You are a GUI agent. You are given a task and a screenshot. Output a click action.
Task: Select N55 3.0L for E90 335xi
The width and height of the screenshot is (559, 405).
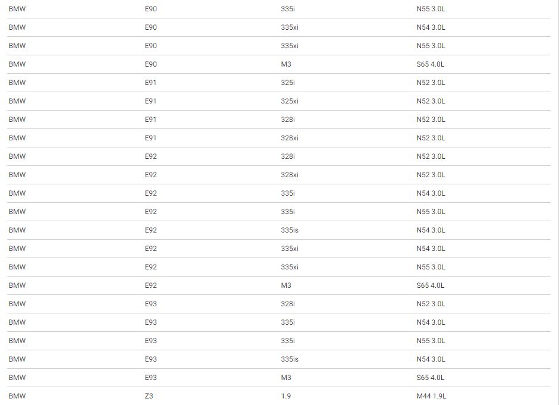(x=431, y=46)
